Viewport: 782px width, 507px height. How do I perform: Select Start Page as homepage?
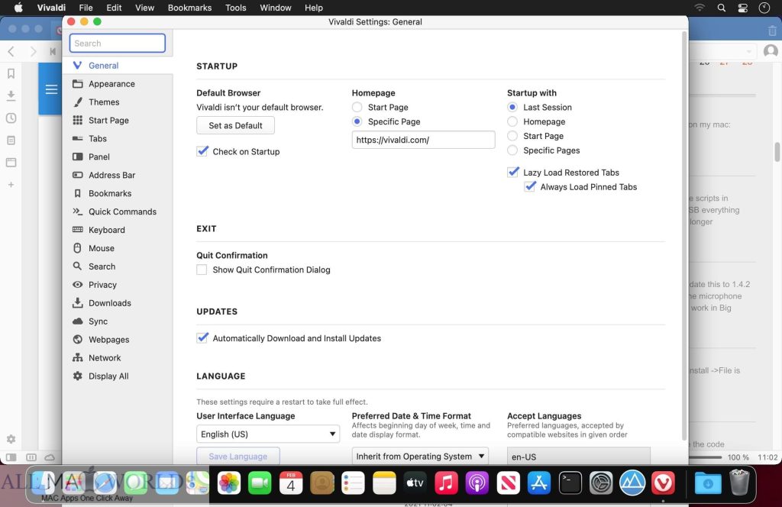point(357,107)
